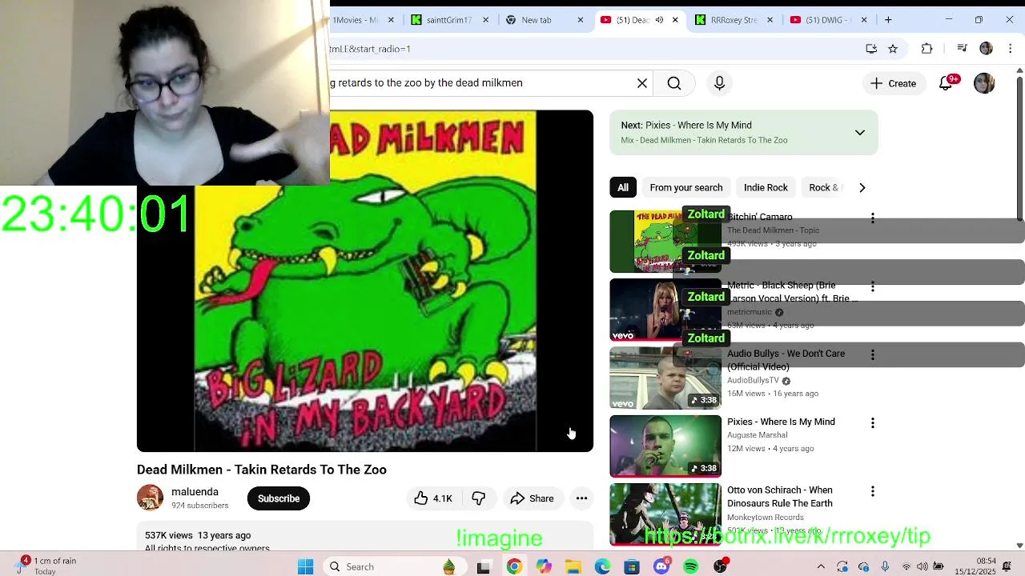The width and height of the screenshot is (1025, 576).
Task: Open options menu for Otto von Schirach video
Action: 873,491
